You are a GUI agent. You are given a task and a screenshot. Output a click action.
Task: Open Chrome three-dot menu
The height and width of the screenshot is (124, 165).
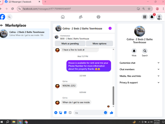pyautogui.click(x=163, y=9)
